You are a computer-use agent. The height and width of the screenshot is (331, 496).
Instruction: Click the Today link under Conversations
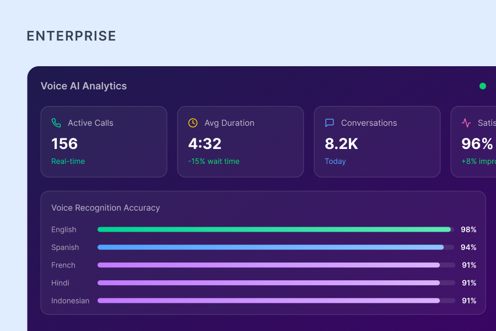[335, 162]
